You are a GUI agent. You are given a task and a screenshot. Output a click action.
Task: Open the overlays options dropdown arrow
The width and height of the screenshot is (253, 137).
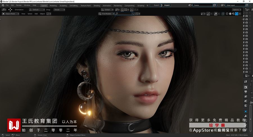point(219,14)
